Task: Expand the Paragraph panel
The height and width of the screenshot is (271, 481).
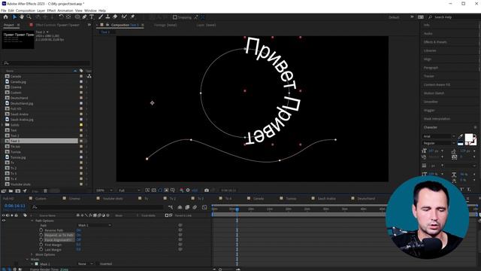Action: click(431, 68)
